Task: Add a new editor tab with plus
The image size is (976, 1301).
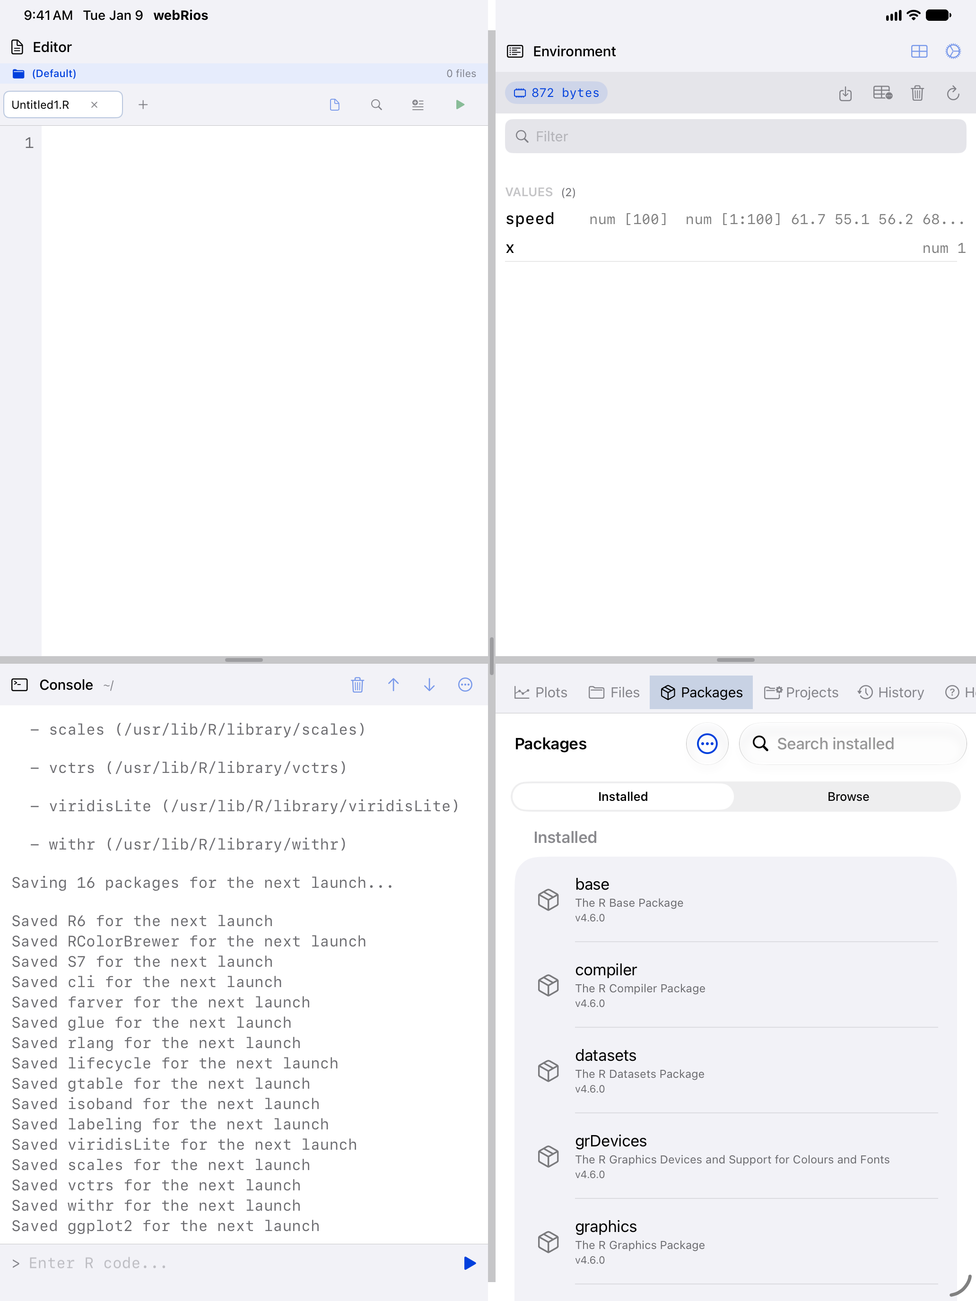Action: [143, 104]
